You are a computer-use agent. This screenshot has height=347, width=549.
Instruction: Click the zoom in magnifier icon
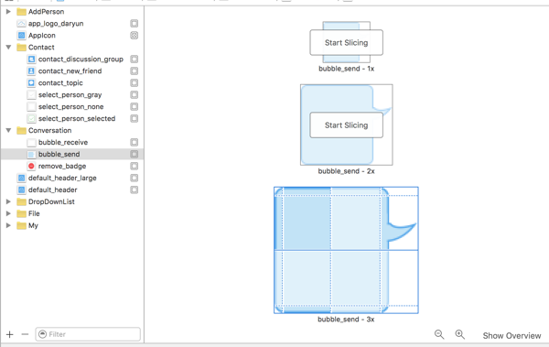459,334
